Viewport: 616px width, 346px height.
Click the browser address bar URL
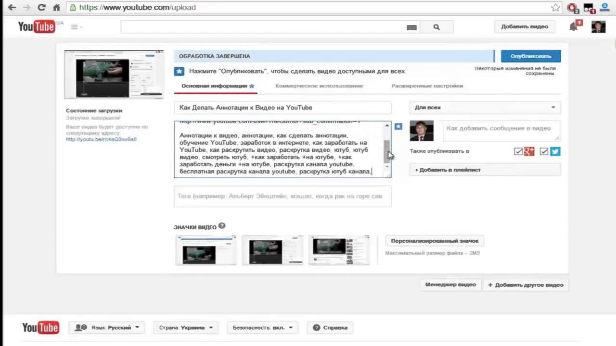[137, 7]
